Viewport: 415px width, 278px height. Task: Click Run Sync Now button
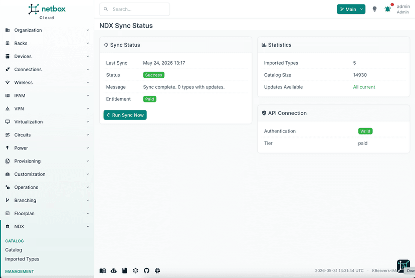click(x=125, y=115)
